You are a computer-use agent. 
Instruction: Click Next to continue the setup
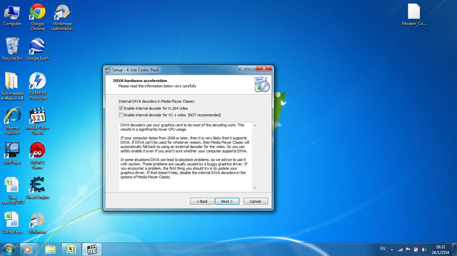(227, 201)
